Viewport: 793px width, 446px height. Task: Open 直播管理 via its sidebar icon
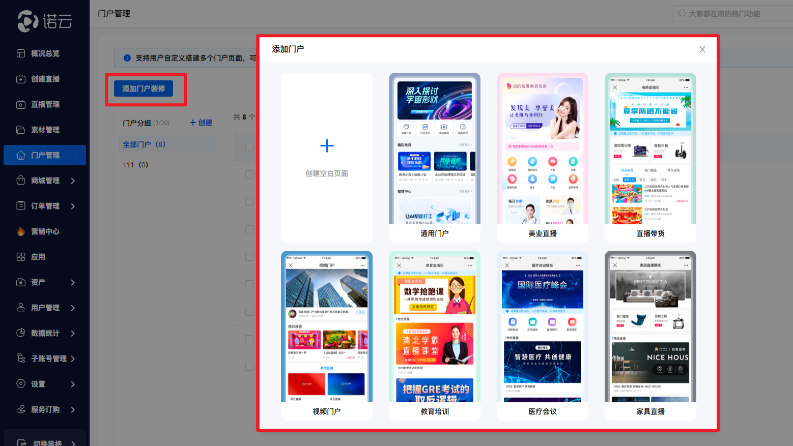[x=21, y=104]
